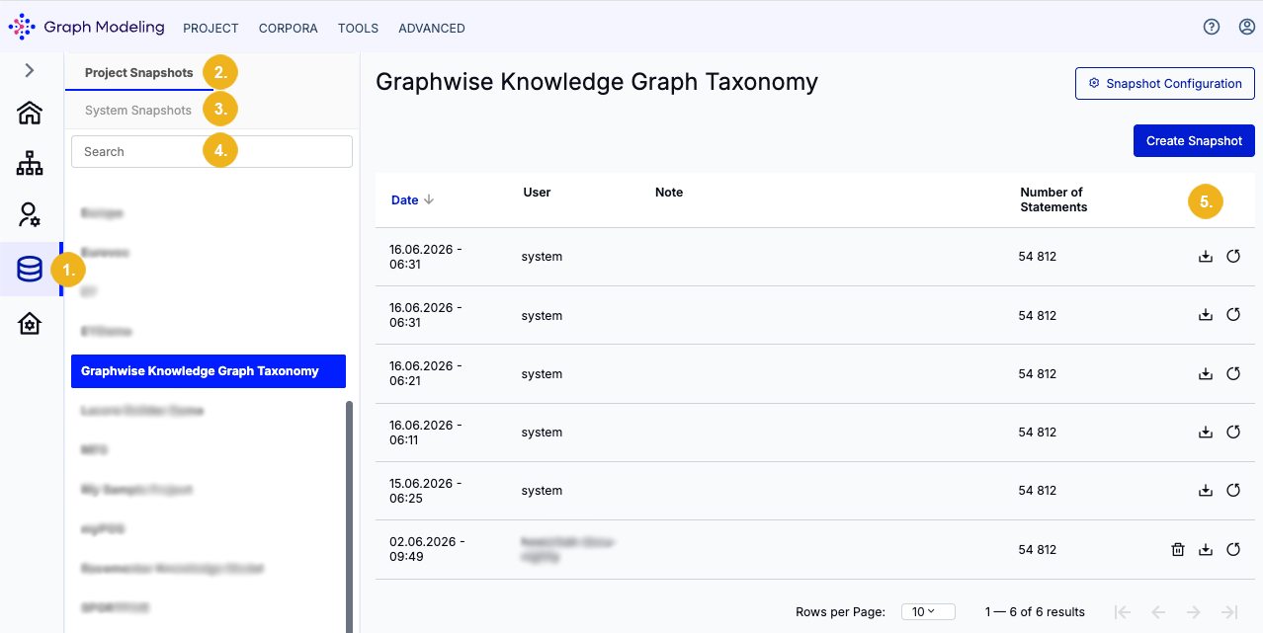Delete the 02.06.2026 09:49 snapshot

click(1177, 550)
